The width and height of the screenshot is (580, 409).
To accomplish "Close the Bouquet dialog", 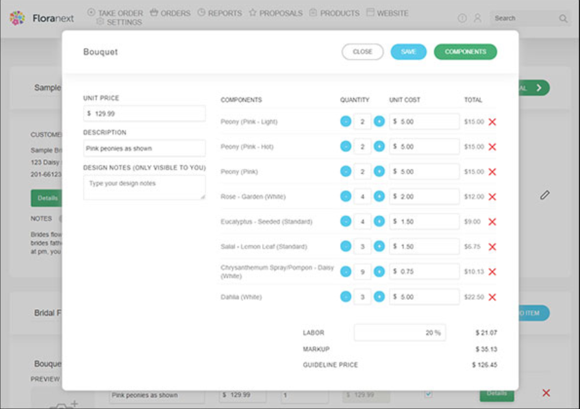I will [362, 52].
